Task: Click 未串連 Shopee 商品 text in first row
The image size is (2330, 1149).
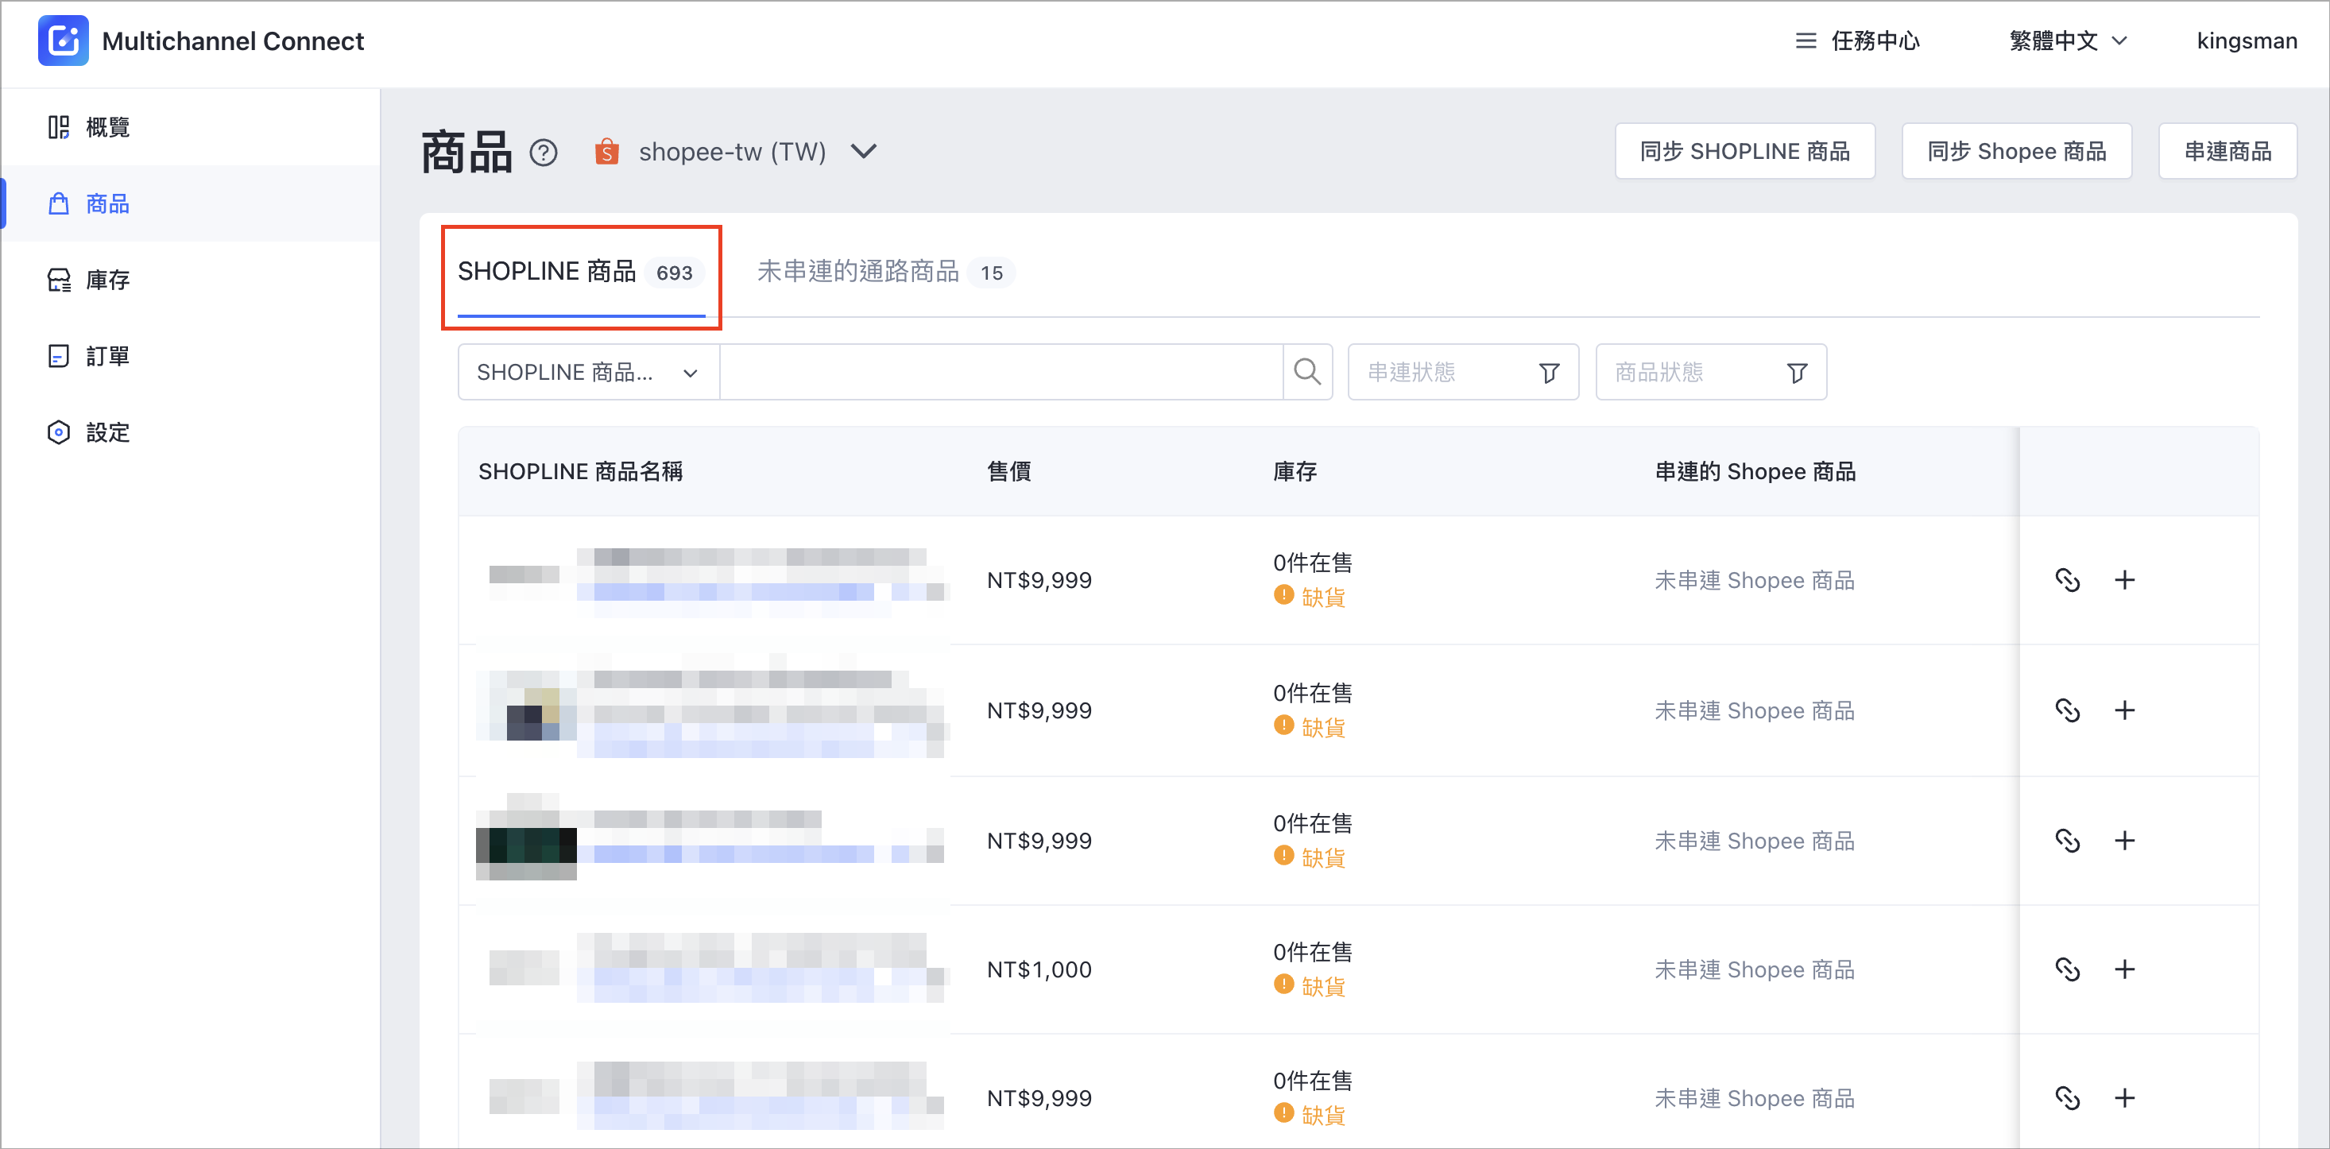Action: (x=1755, y=580)
